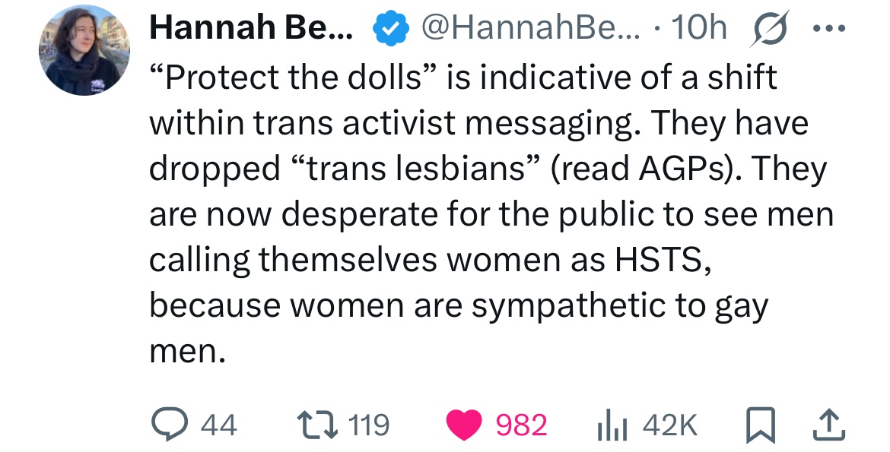
Task: Click the 42K views count
Action: [669, 425]
